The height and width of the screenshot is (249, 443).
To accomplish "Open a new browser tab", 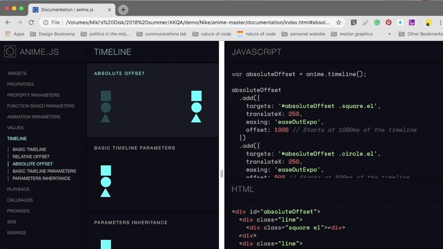I will tap(123, 10).
